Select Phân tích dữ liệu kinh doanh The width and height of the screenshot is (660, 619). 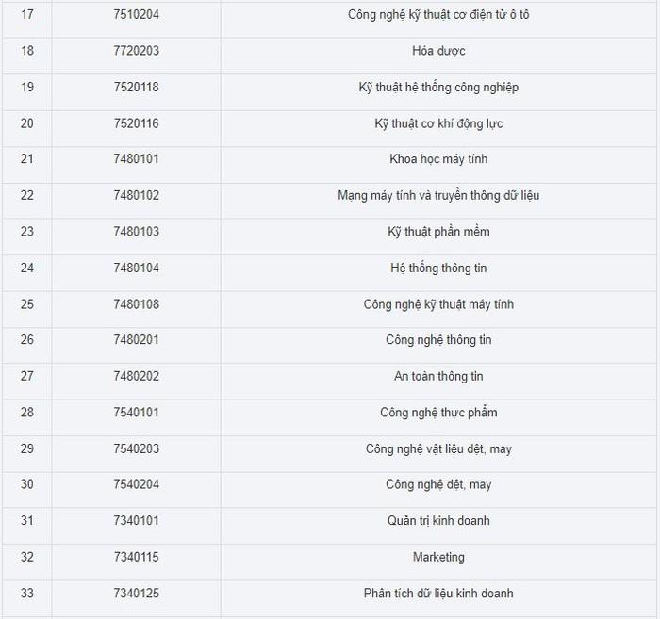pos(438,594)
